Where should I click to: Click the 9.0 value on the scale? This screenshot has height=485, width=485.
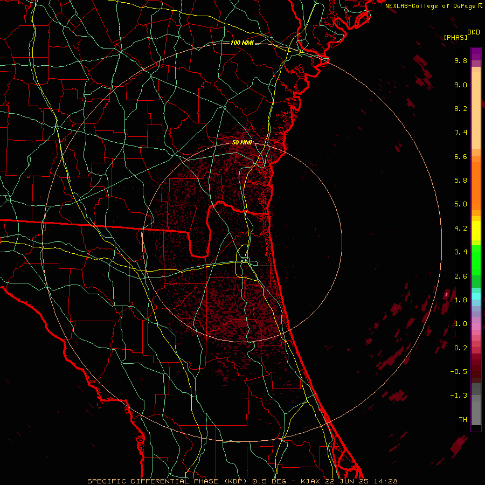click(461, 85)
